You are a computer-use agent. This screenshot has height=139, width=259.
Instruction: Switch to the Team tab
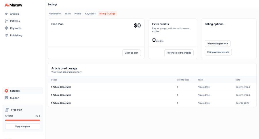pos(68,14)
